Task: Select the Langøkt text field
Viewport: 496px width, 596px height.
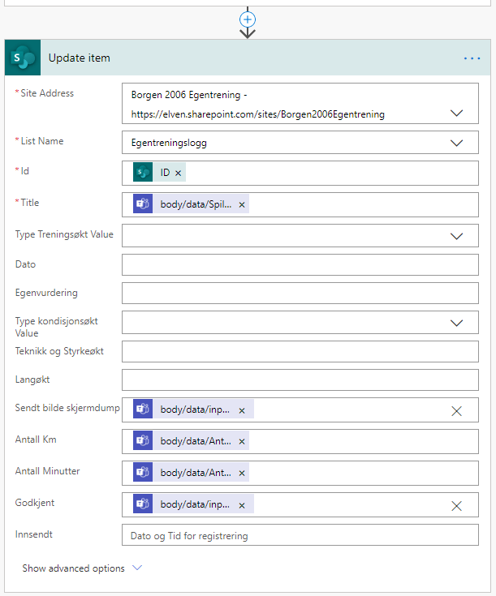Action: (x=300, y=379)
